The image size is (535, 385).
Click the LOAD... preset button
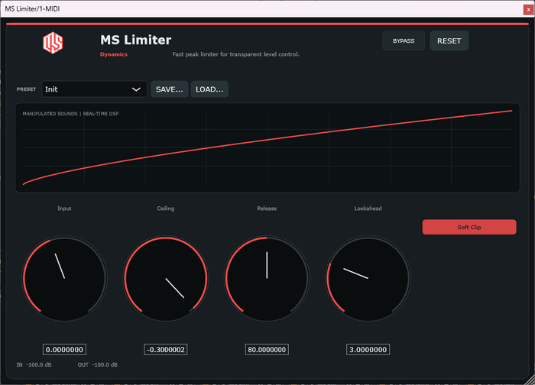(x=209, y=89)
